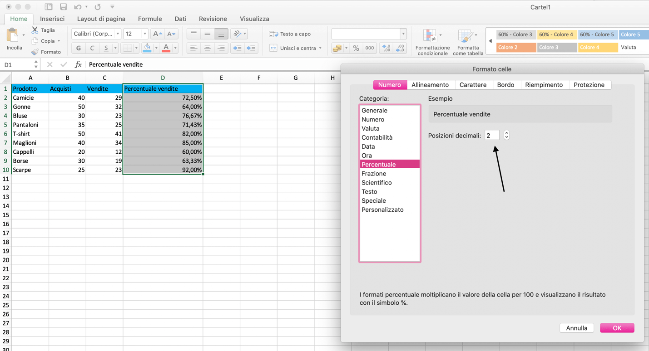Expand the Incolla paste options arrow
Screen dimensions: 649x351
click(x=24, y=35)
